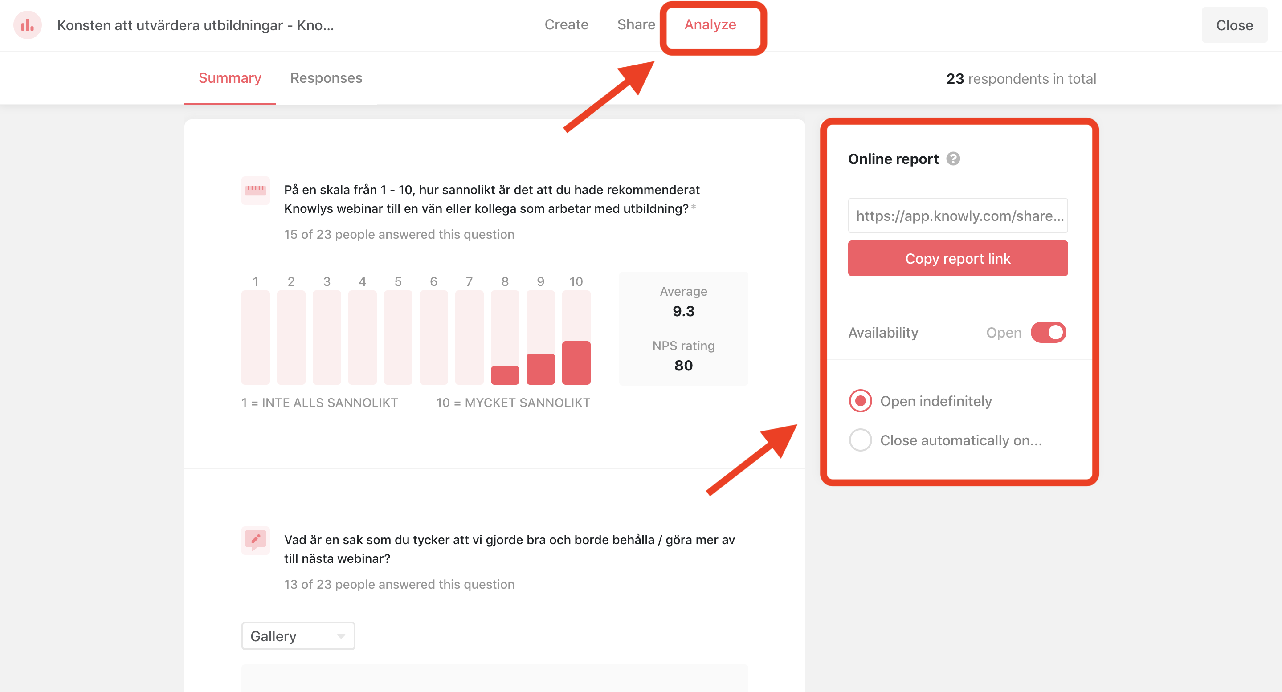The width and height of the screenshot is (1282, 692).
Task: Click the report share URL field
Action: 958,216
